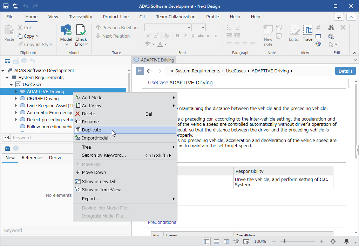Toggle subscript formatting

(209, 36)
